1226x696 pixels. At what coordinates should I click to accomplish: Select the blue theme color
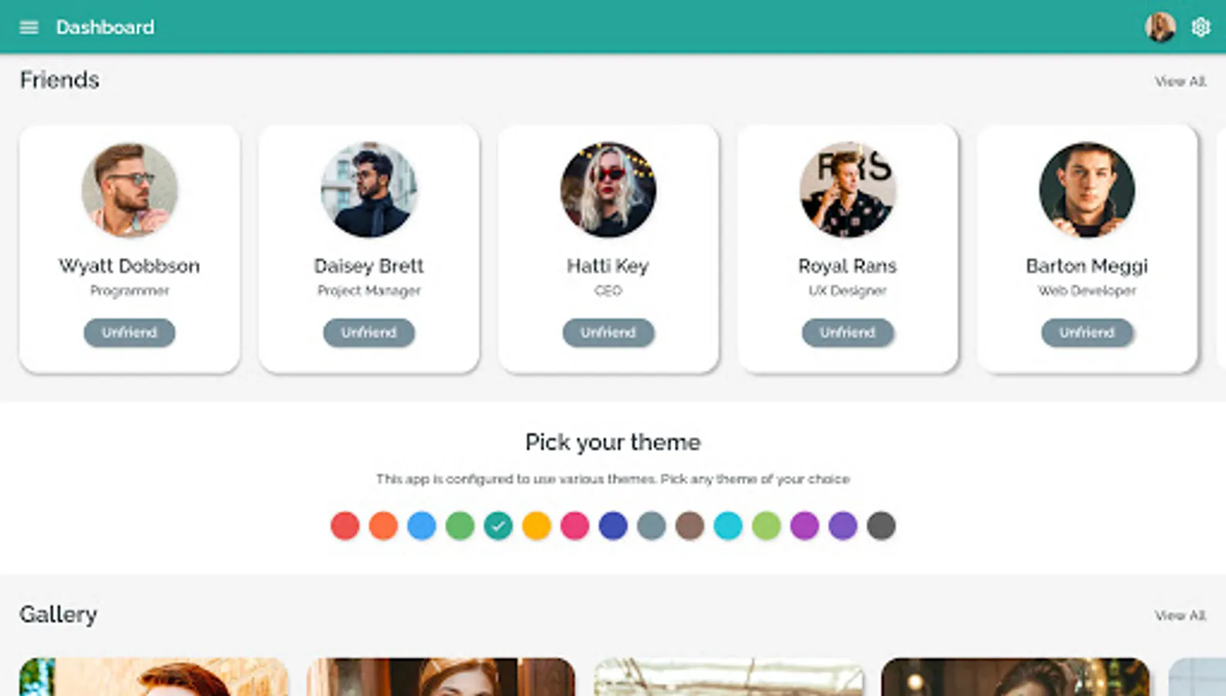coord(422,526)
